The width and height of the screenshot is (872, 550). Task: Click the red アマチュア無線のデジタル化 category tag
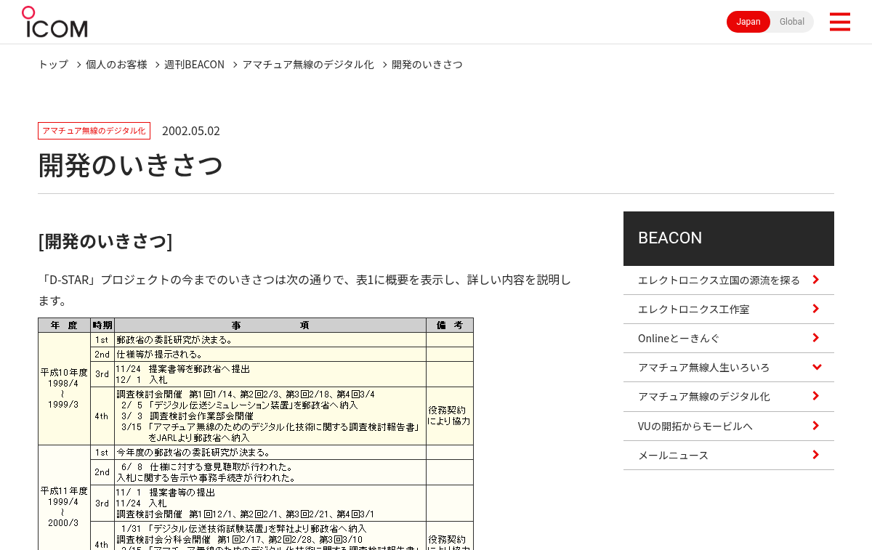[x=94, y=131]
